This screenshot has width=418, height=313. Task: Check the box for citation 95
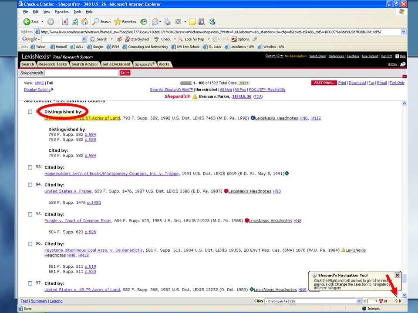pyautogui.click(x=30, y=214)
